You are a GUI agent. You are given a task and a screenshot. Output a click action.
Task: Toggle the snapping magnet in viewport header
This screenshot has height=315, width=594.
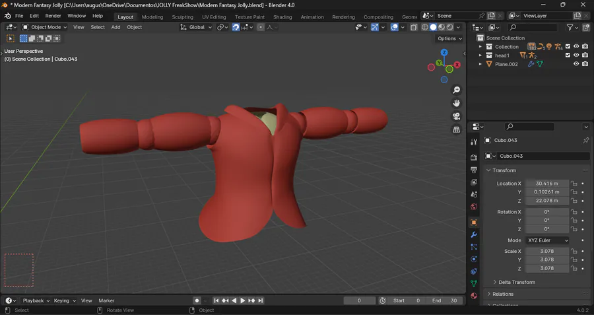click(x=236, y=27)
